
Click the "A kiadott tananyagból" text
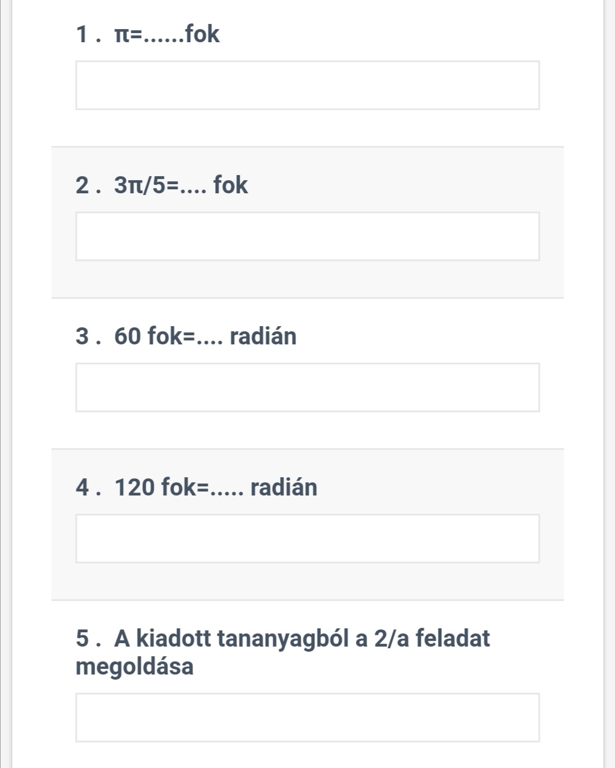(x=231, y=639)
